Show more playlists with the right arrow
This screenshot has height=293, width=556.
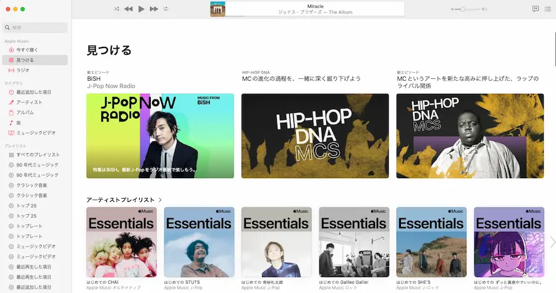(x=552, y=242)
